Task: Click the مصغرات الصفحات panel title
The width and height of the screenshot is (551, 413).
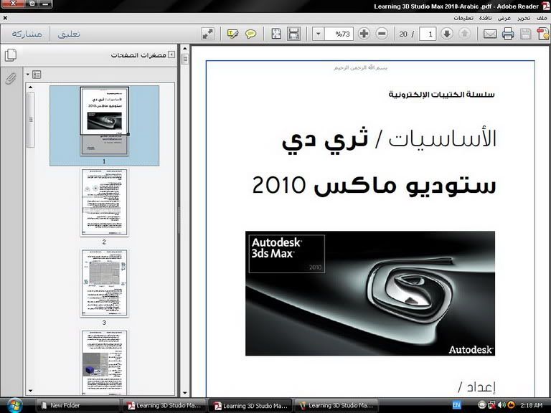Action: click(x=138, y=54)
